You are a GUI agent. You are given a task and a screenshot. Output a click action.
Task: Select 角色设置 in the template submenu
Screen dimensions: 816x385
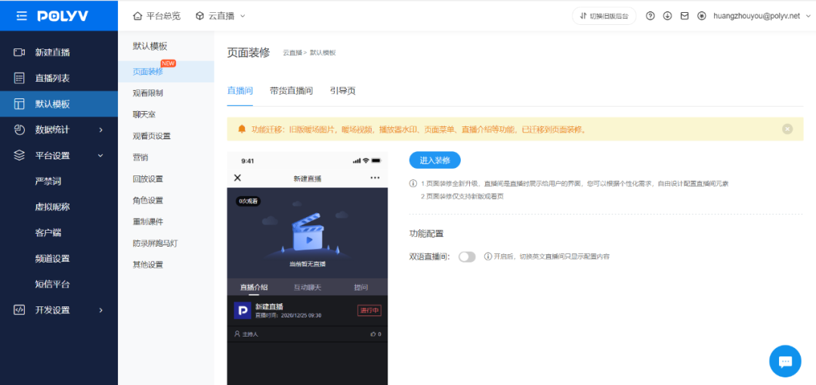point(148,200)
